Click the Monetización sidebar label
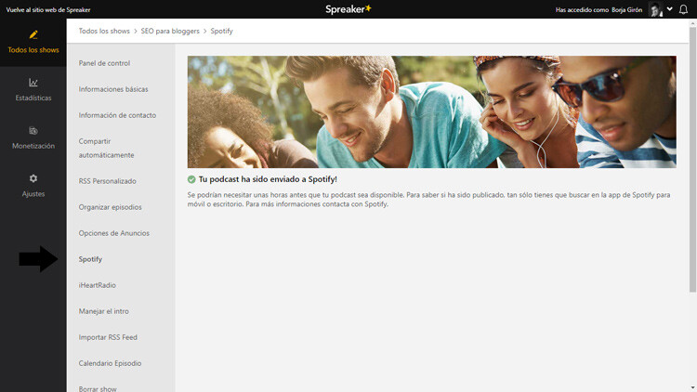Viewport: 697px width, 392px height. coord(33,146)
